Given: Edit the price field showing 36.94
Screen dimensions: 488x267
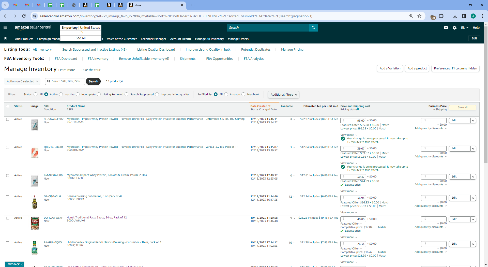Looking at the screenshot, I should [353, 198].
